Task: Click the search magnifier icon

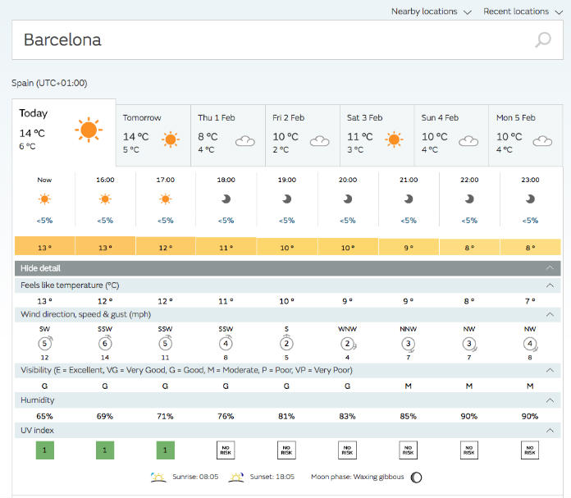Action: 542,40
